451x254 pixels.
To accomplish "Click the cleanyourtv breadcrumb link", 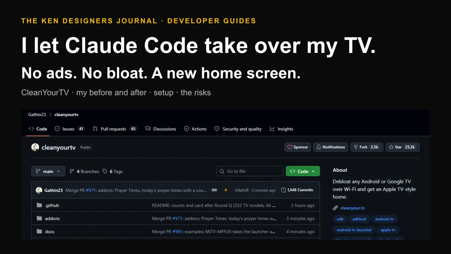I will (x=66, y=115).
